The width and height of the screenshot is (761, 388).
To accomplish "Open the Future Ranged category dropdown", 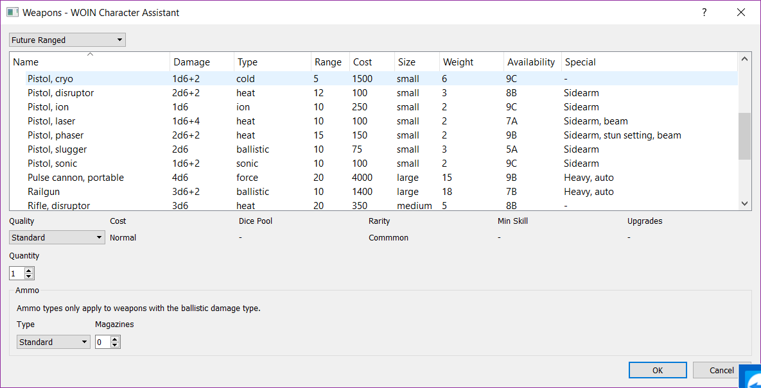I will tap(67, 40).
